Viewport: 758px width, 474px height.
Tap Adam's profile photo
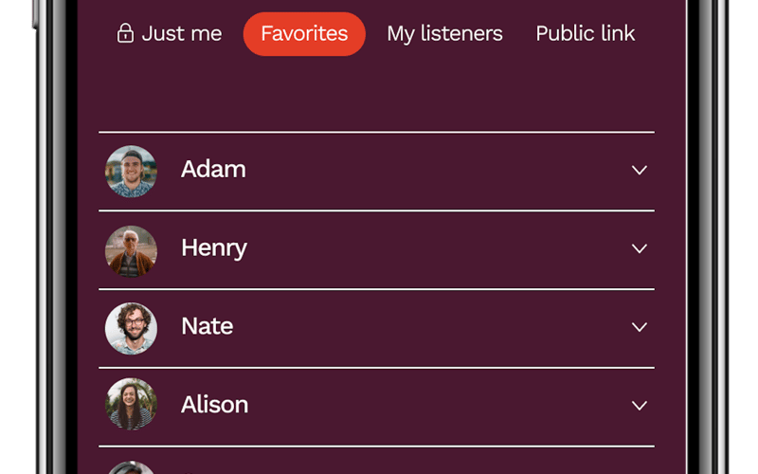click(x=131, y=171)
